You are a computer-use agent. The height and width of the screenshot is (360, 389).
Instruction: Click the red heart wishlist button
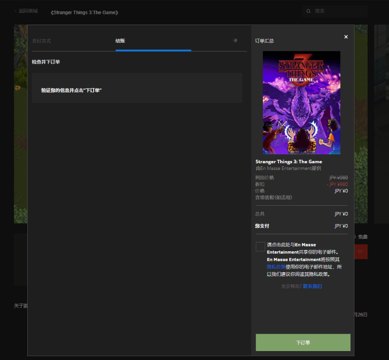point(360,252)
